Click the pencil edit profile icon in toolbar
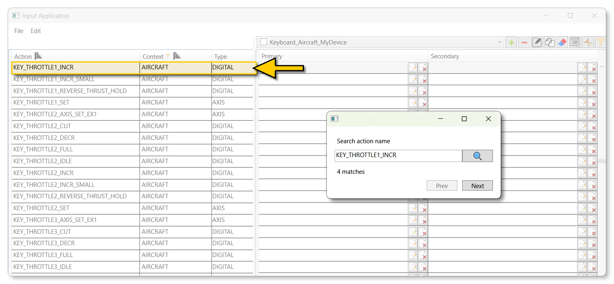This screenshot has width=614, height=284. [537, 42]
